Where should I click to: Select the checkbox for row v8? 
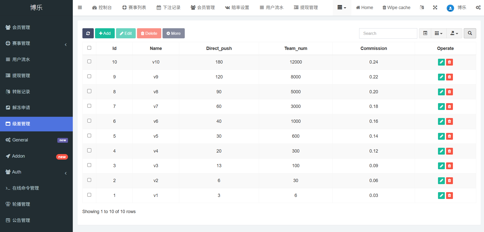tap(89, 91)
